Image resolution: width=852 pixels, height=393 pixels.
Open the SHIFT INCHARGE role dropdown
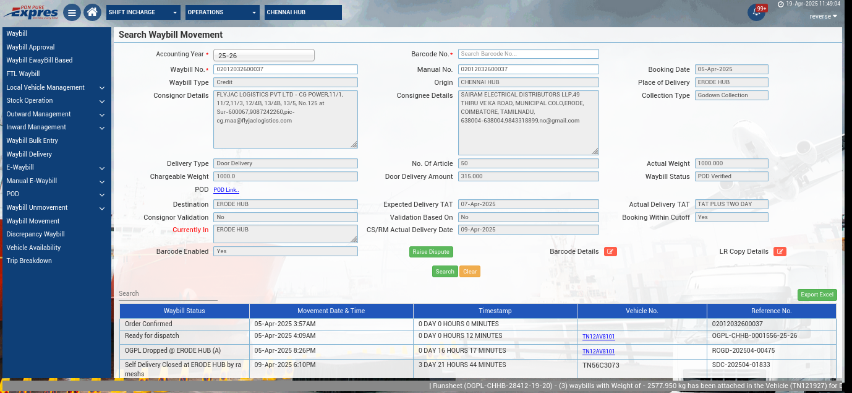[x=143, y=12]
